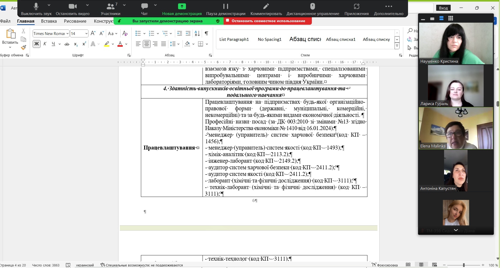Open Zoom participants list
The width and height of the screenshot is (502, 268).
pos(111,9)
